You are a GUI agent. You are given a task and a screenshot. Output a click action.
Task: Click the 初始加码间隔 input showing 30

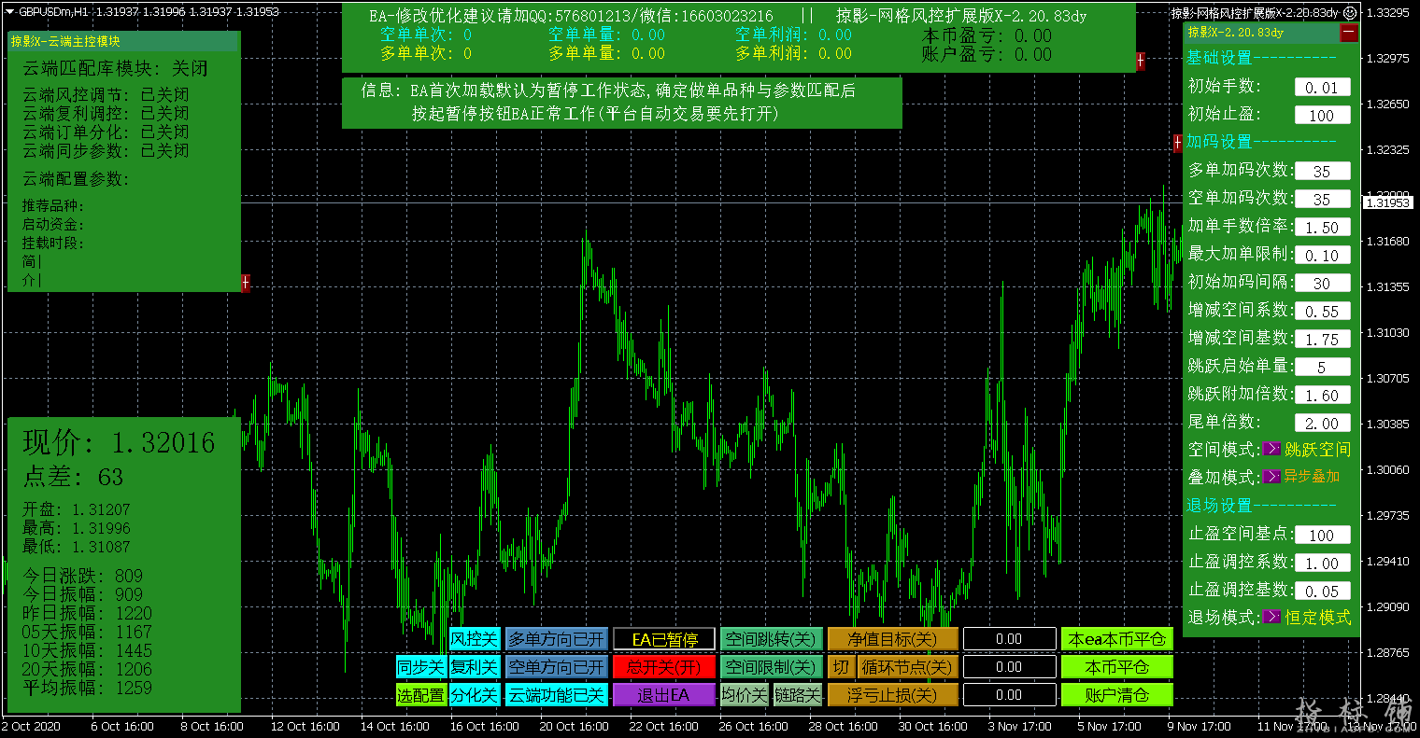(1323, 284)
